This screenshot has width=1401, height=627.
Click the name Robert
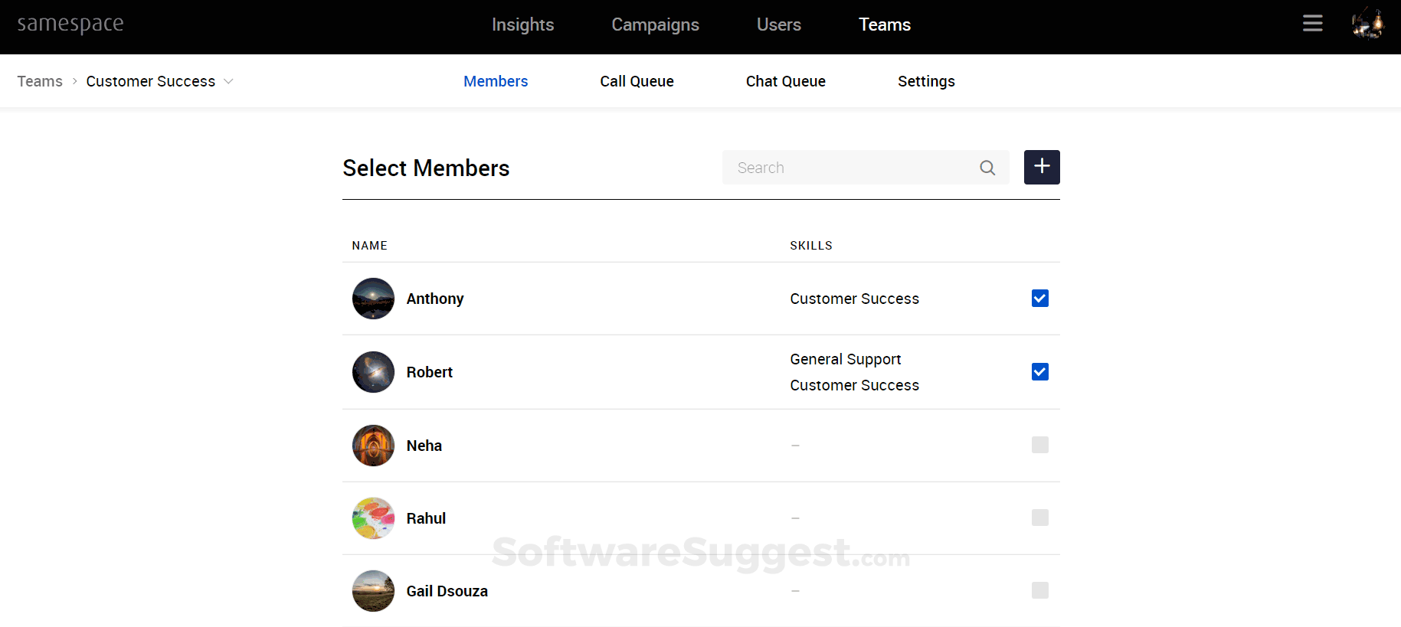[x=429, y=372]
